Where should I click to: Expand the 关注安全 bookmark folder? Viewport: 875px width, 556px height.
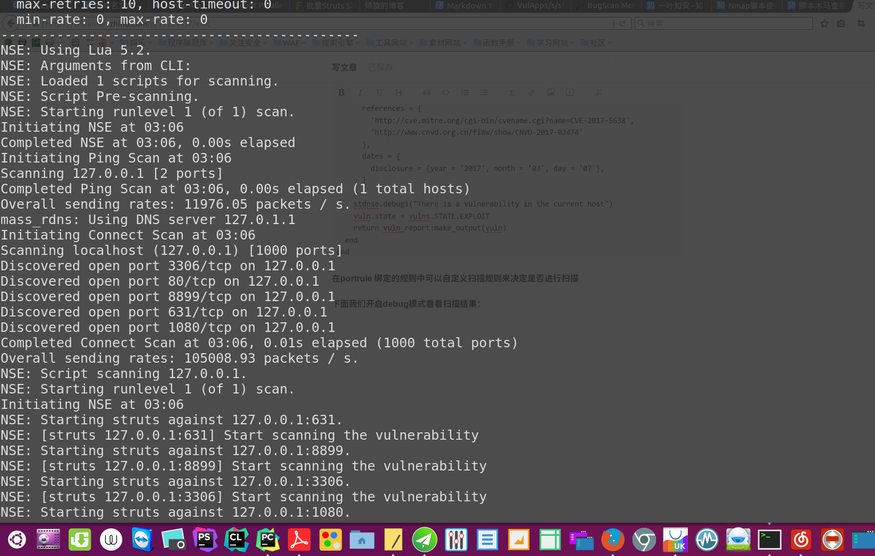tap(243, 42)
